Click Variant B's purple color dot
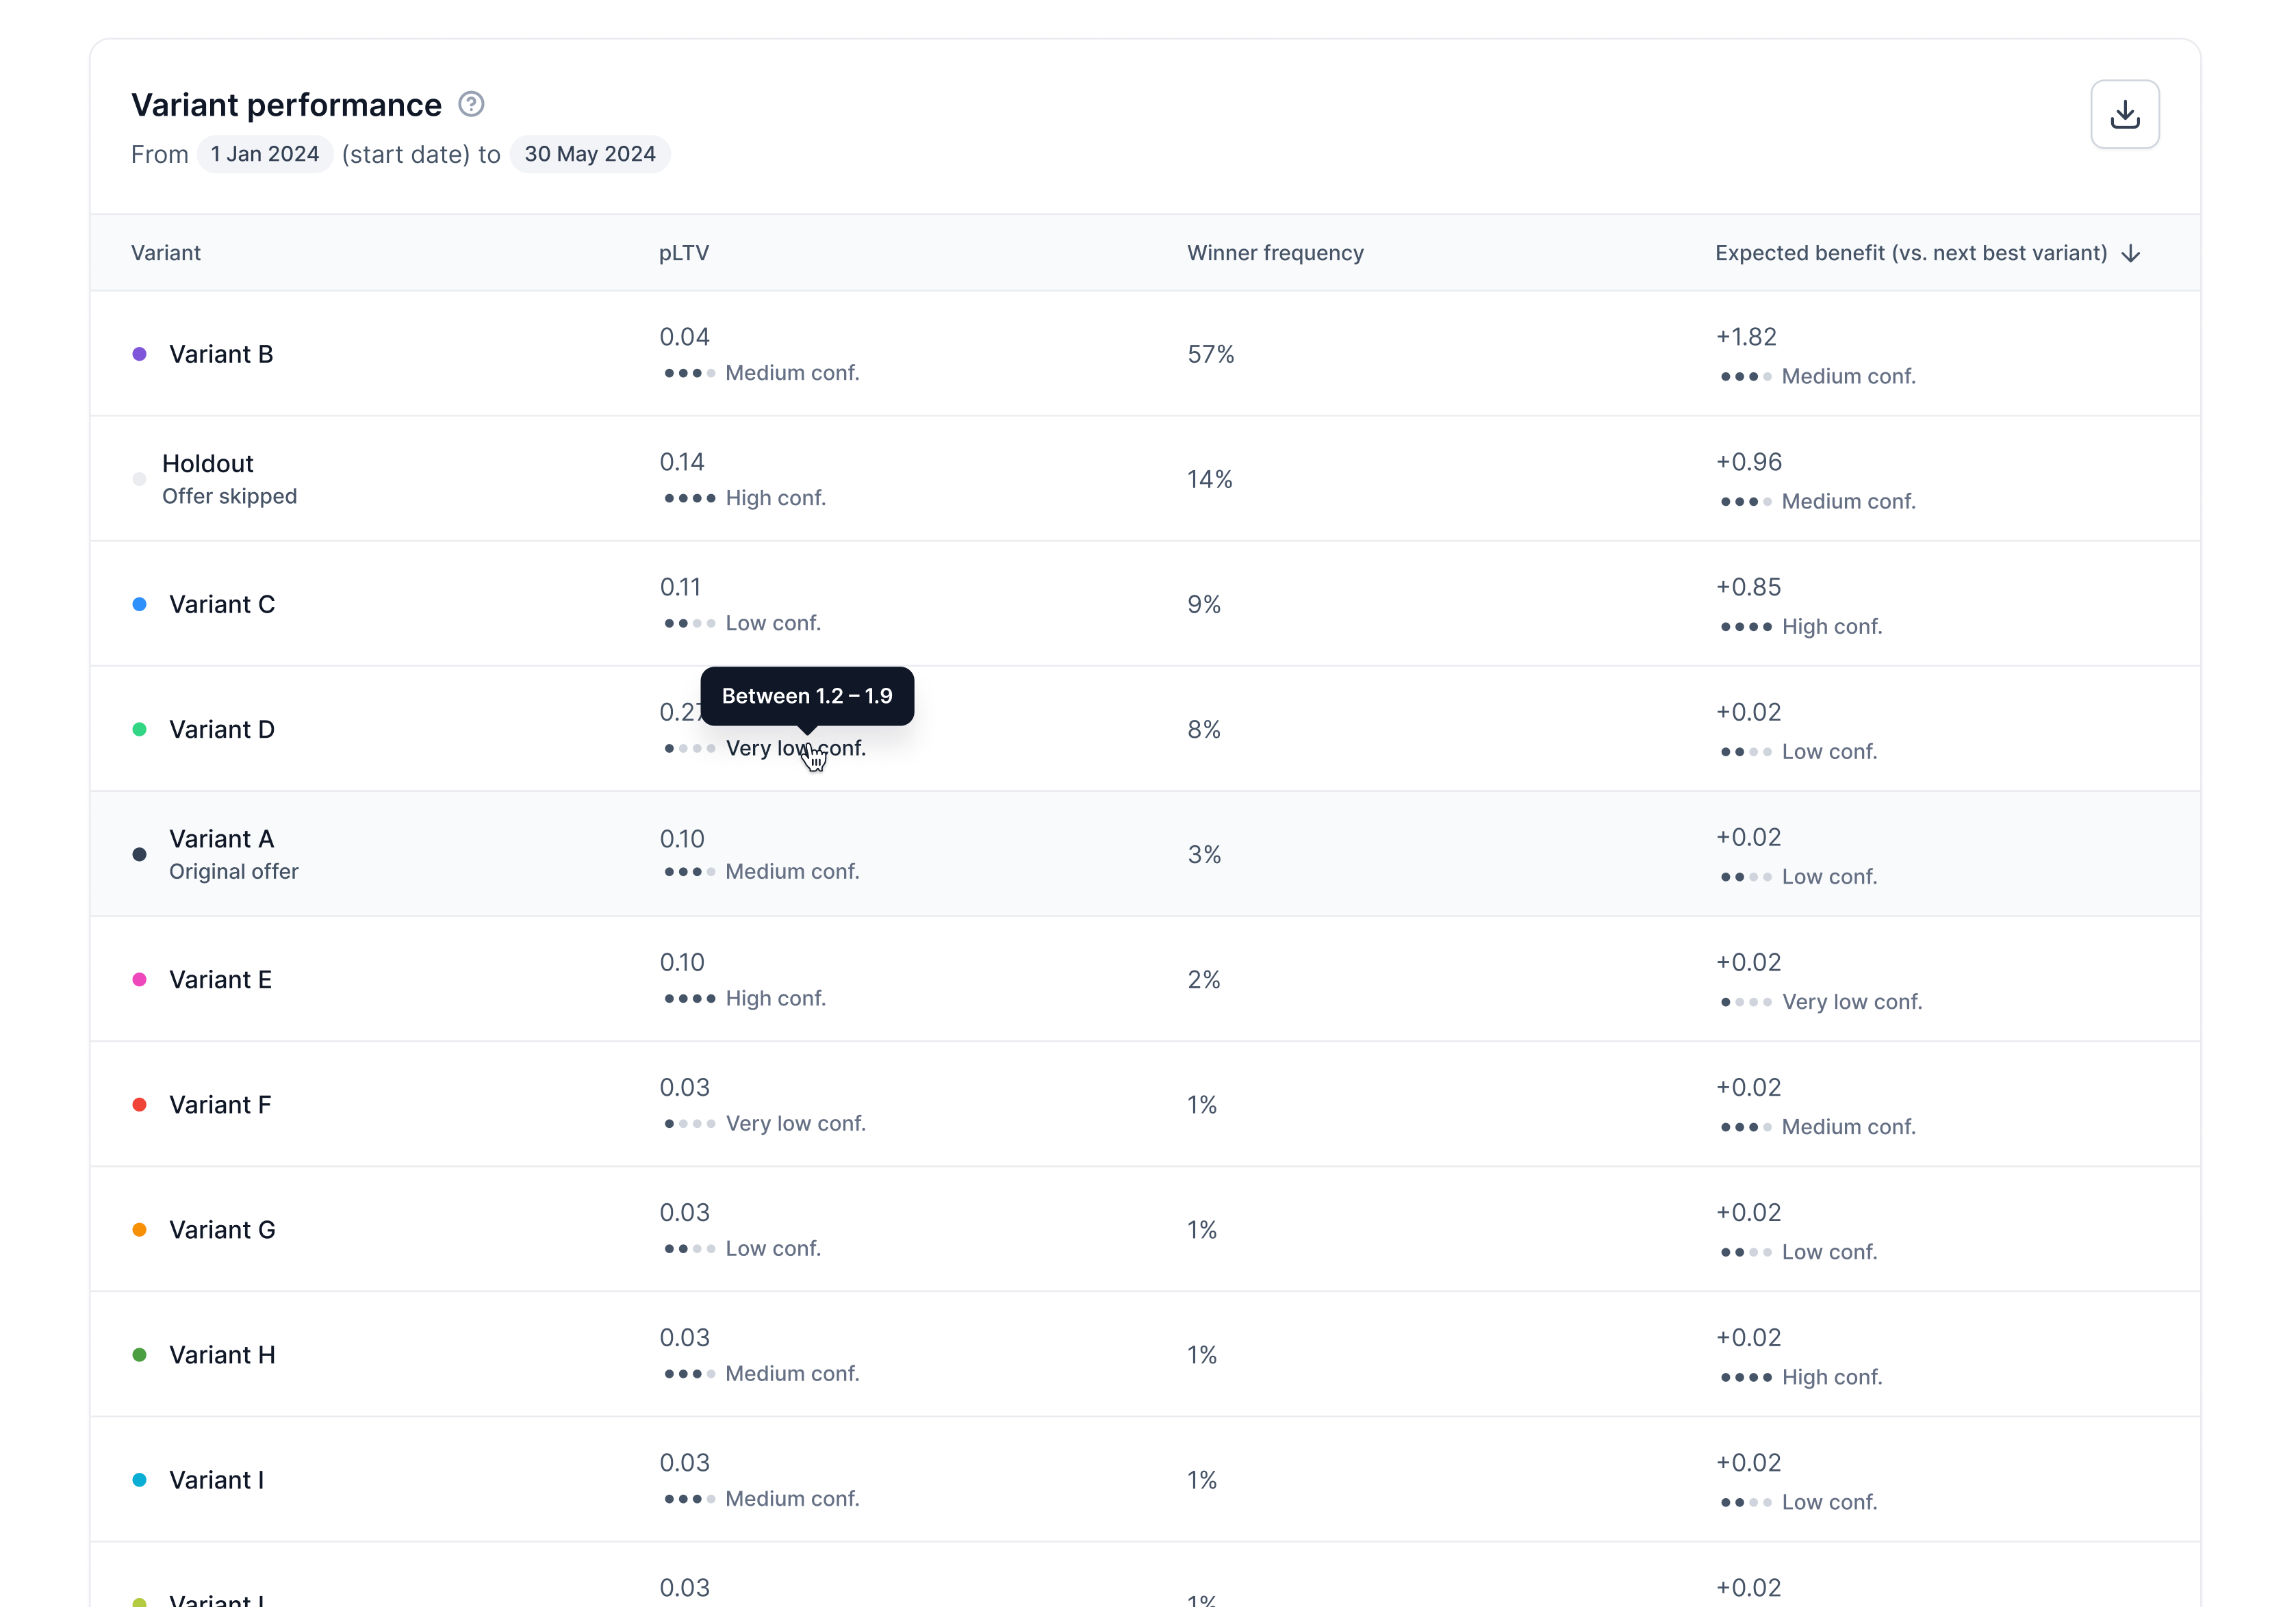Image resolution: width=2296 pixels, height=1607 pixels. tap(139, 353)
